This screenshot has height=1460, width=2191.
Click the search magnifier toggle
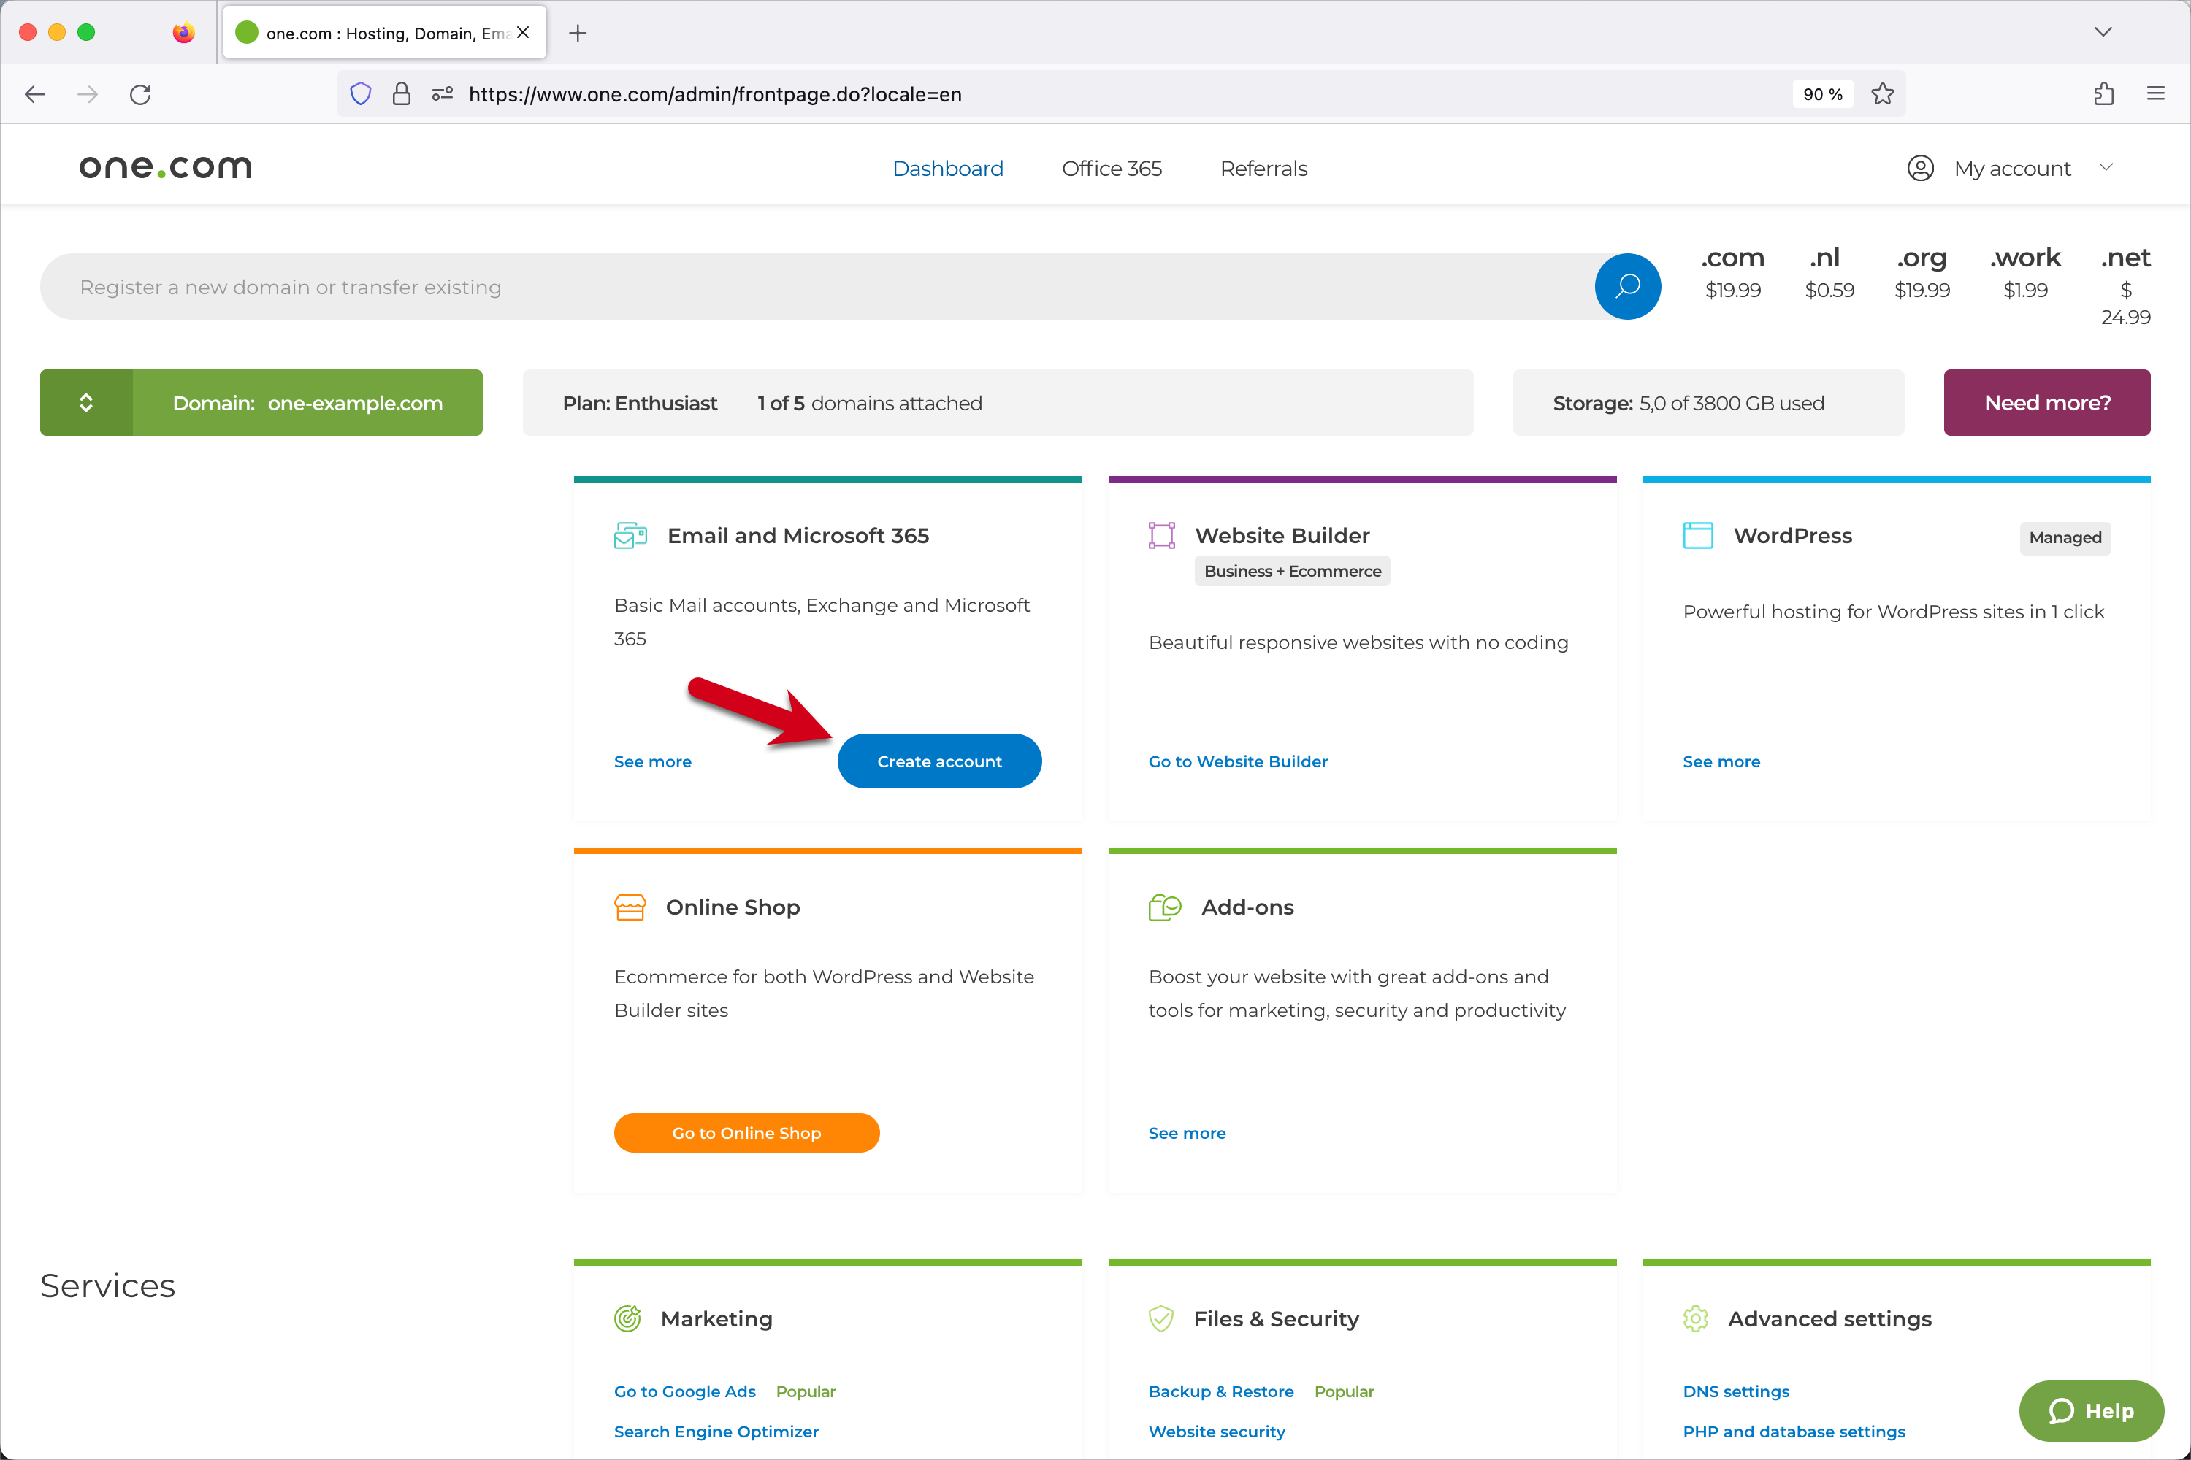point(1629,287)
